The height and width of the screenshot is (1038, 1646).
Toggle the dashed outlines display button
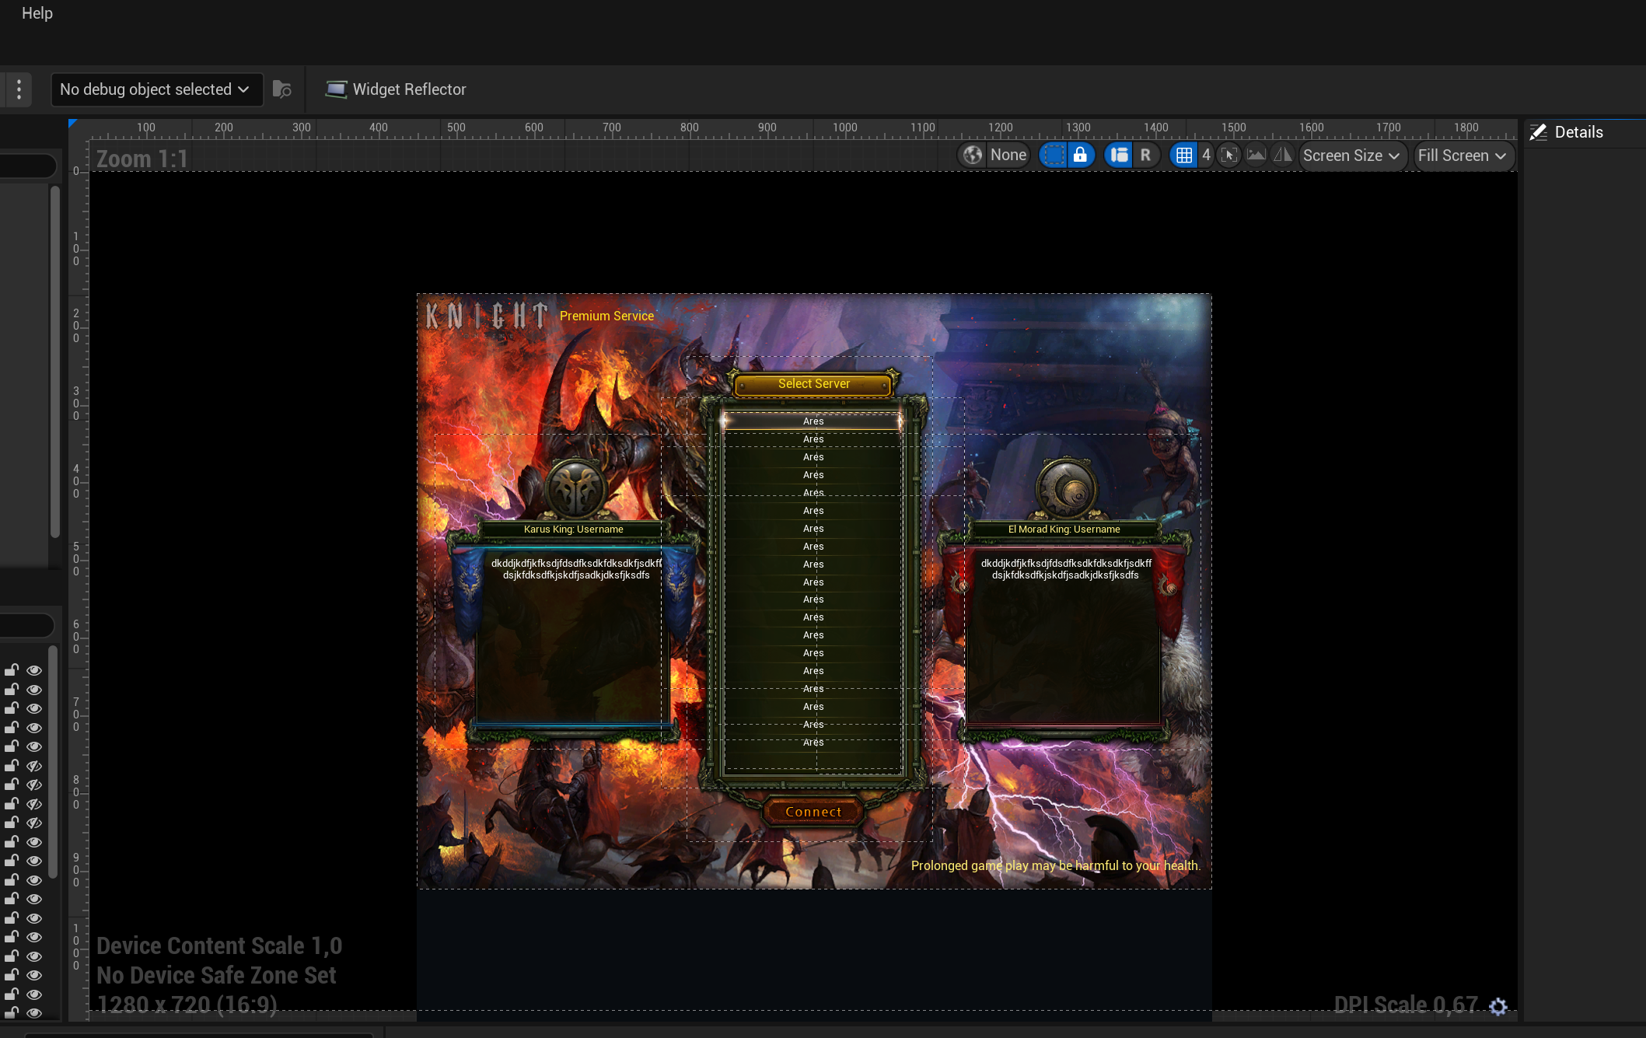tap(1054, 156)
